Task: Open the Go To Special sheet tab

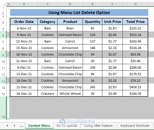Action: coord(67,125)
